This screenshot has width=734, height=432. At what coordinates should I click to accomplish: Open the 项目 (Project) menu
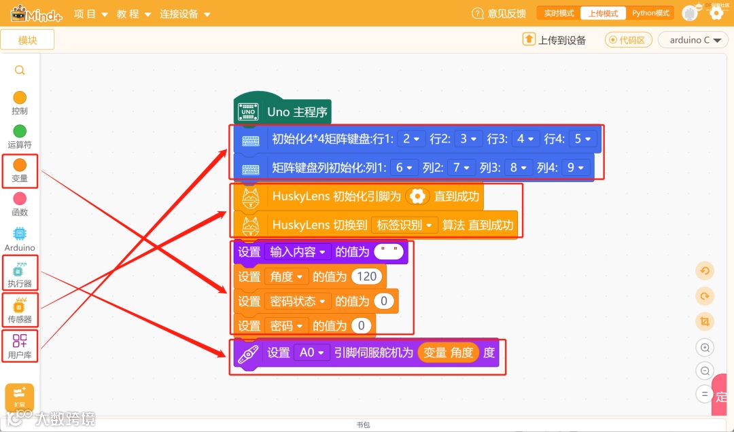point(91,14)
